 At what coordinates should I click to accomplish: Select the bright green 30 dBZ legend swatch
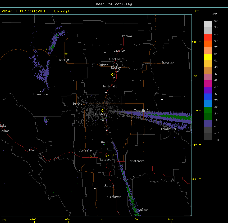pyautogui.click(x=208, y=110)
